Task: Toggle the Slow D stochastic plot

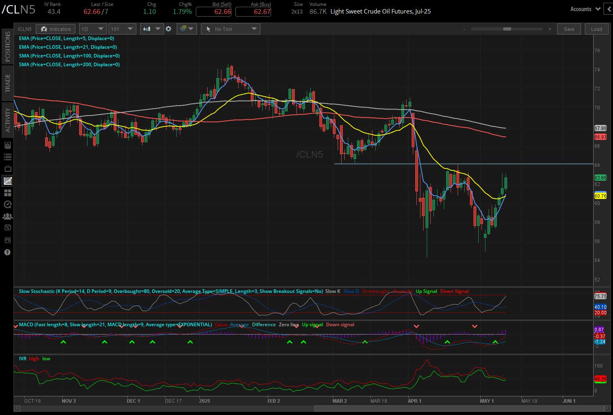Action: pyautogui.click(x=350, y=291)
